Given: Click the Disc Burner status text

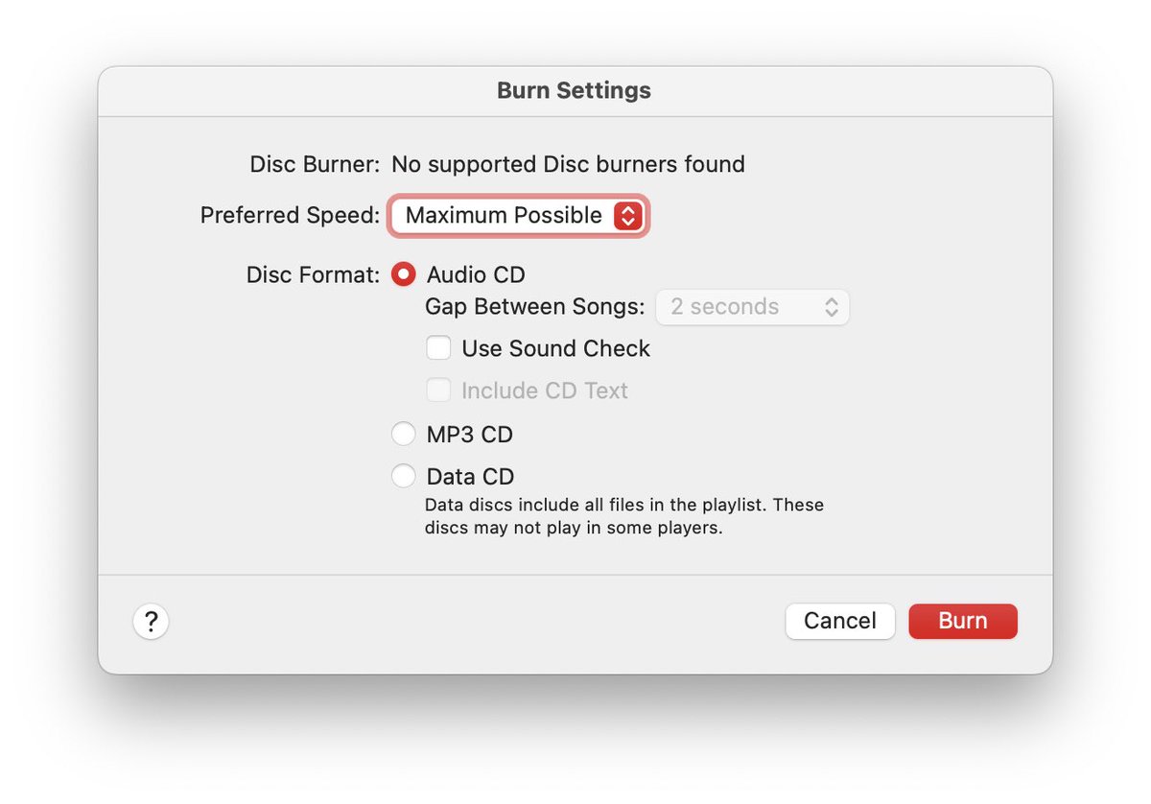Looking at the screenshot, I should click(568, 164).
